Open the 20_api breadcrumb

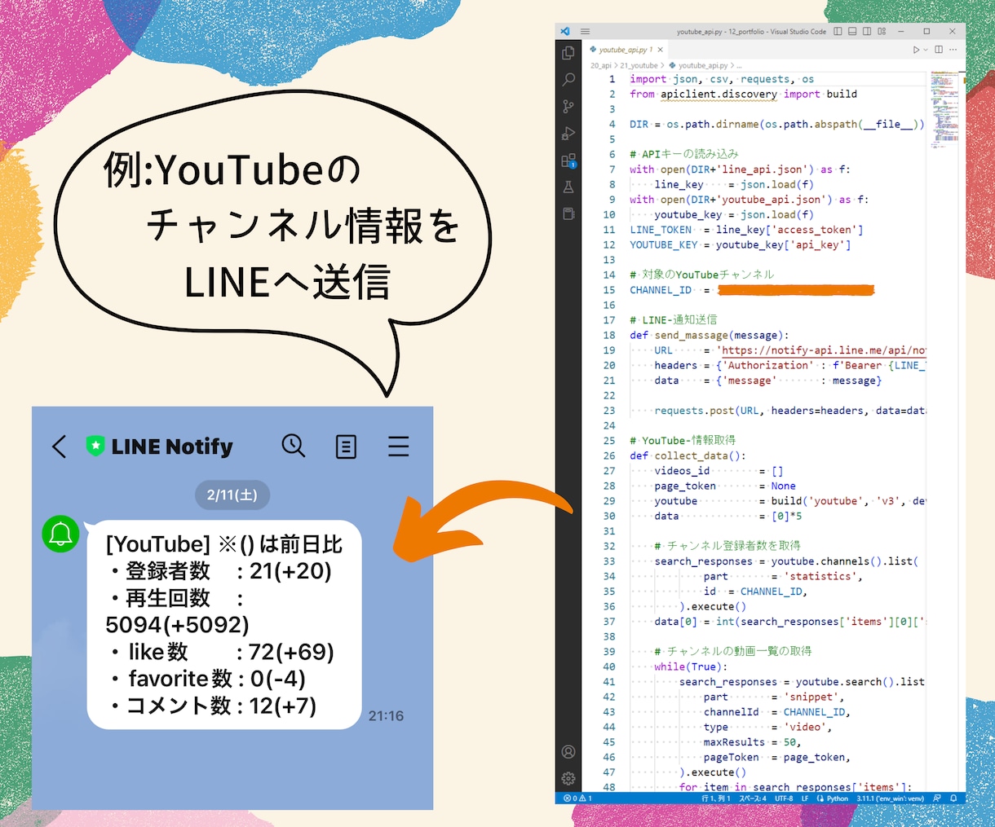coord(601,65)
